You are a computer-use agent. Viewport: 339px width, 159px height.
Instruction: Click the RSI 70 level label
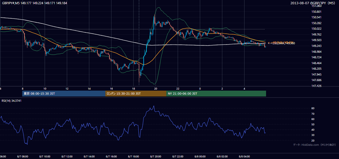click(x=313, y=114)
